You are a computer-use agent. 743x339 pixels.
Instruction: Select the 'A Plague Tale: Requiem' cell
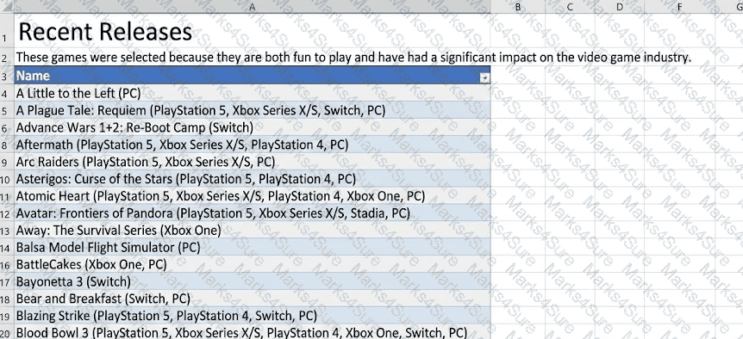pos(252,110)
